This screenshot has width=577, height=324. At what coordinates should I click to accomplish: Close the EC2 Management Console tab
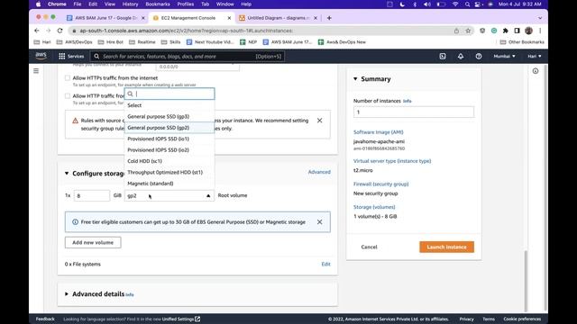(229, 18)
